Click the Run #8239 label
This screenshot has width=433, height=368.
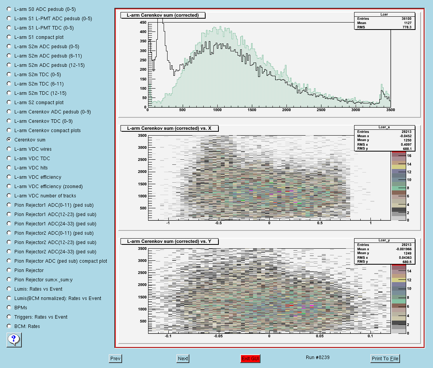[318, 357]
